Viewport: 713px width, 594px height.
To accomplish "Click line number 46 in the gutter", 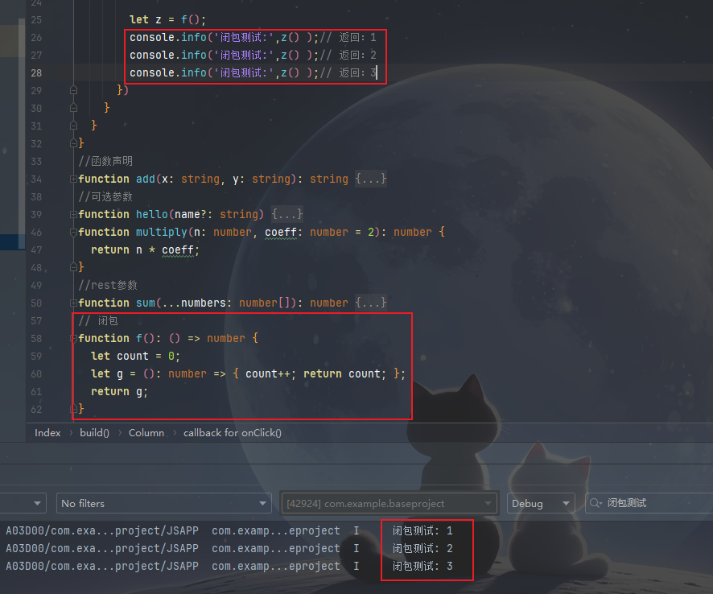I will [36, 232].
